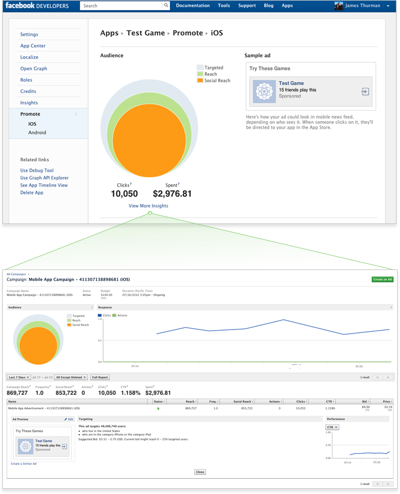Click the green active status play icon
The height and width of the screenshot is (494, 400).
pyautogui.click(x=158, y=408)
